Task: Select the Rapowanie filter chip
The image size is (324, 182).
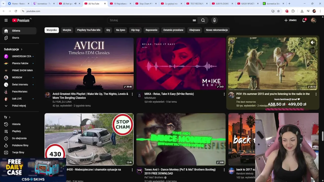Action: click(151, 30)
